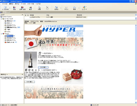Click the preview pane scroll-down arrow
Screen dimensions: 137x106
click(136, 103)
